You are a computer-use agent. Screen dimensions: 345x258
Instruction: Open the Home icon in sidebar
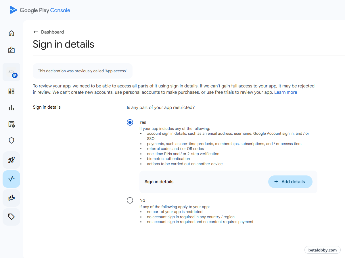11,33
